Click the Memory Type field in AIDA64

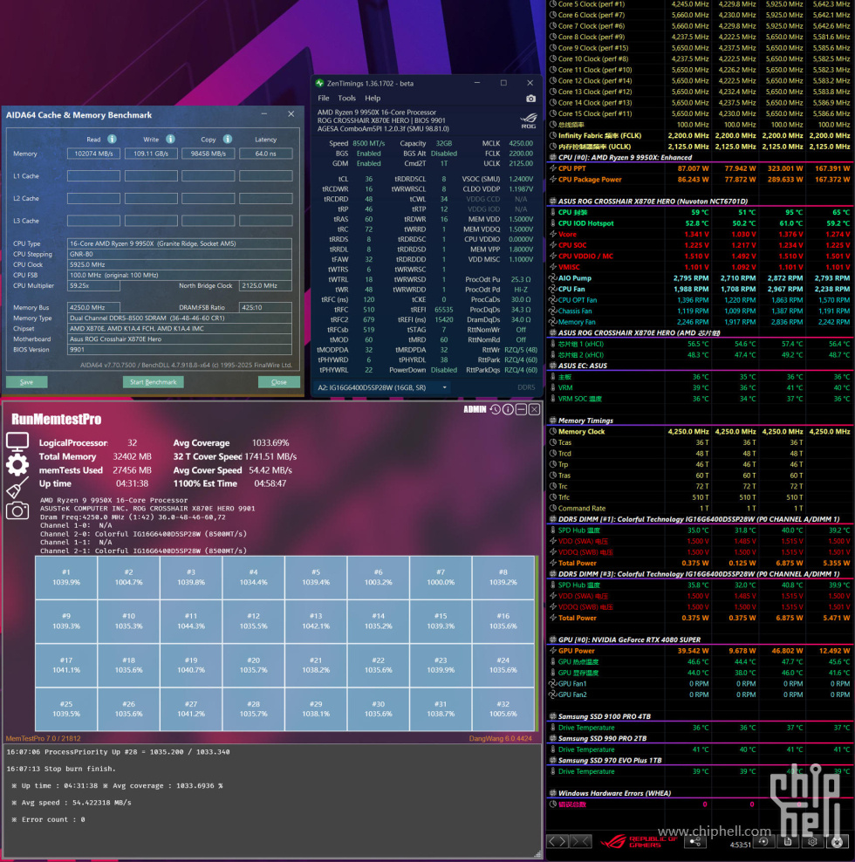(x=179, y=318)
